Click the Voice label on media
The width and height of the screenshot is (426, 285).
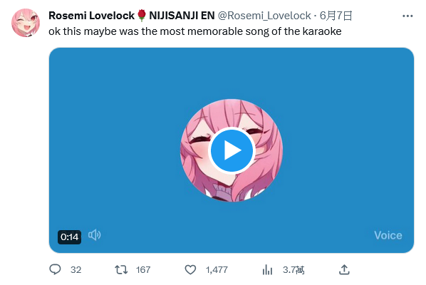pyautogui.click(x=388, y=235)
